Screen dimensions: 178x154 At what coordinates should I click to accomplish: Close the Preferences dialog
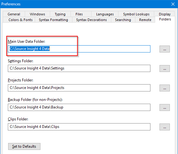pyautogui.click(x=173, y=4)
